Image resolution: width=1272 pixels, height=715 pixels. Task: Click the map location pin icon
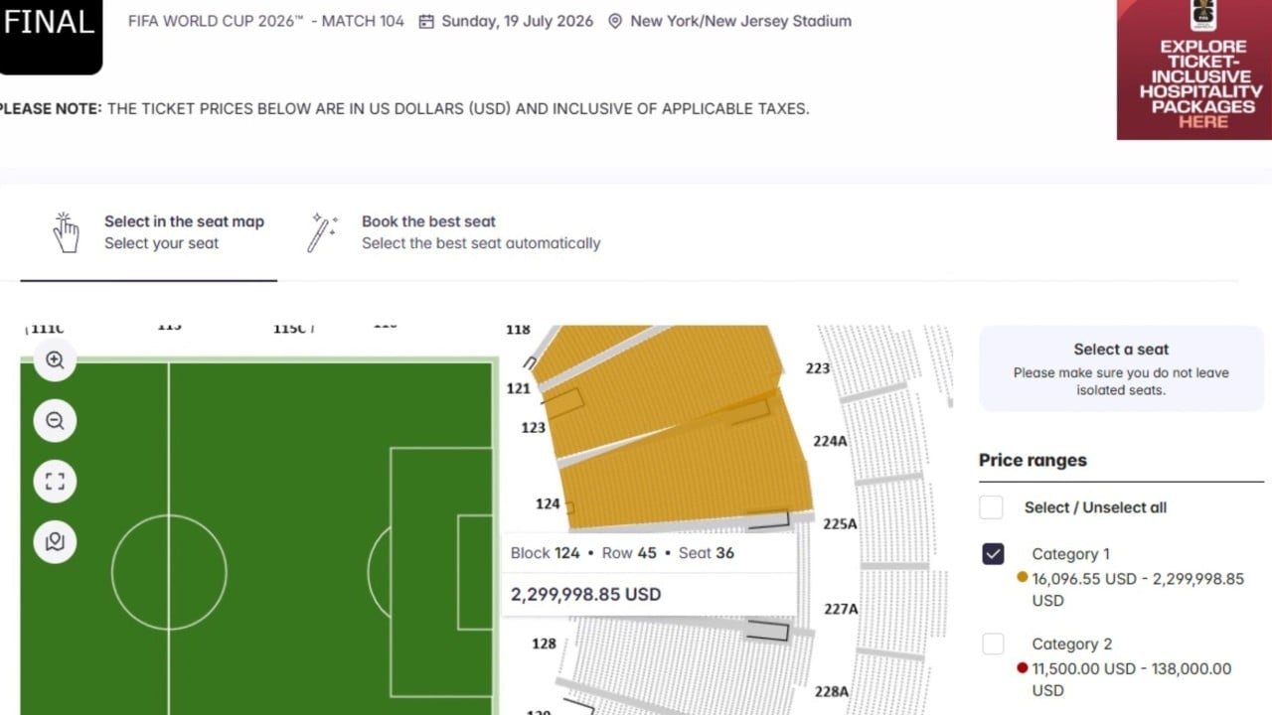(x=55, y=542)
